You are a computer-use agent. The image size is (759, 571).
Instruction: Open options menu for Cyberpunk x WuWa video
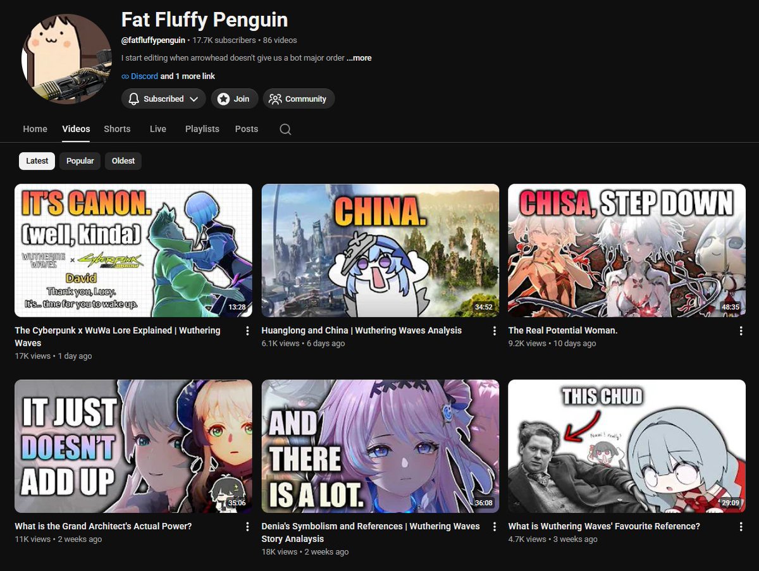click(247, 331)
